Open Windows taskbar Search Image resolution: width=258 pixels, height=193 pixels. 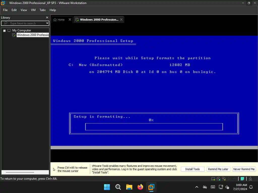(x=118, y=187)
